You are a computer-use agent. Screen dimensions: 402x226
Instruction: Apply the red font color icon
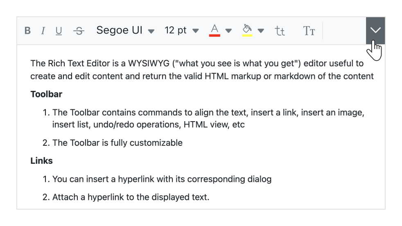pos(215,30)
